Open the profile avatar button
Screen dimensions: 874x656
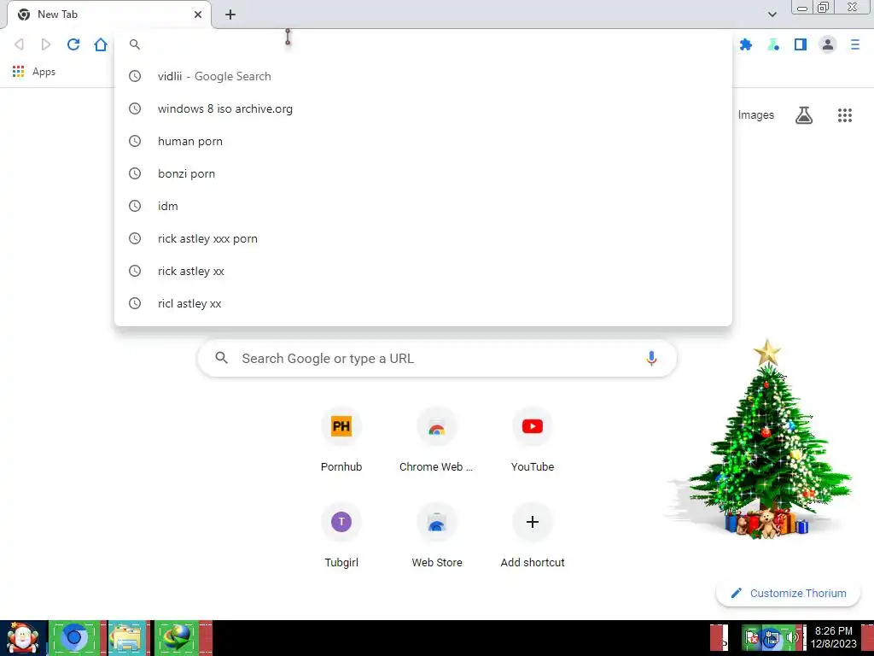(x=828, y=44)
